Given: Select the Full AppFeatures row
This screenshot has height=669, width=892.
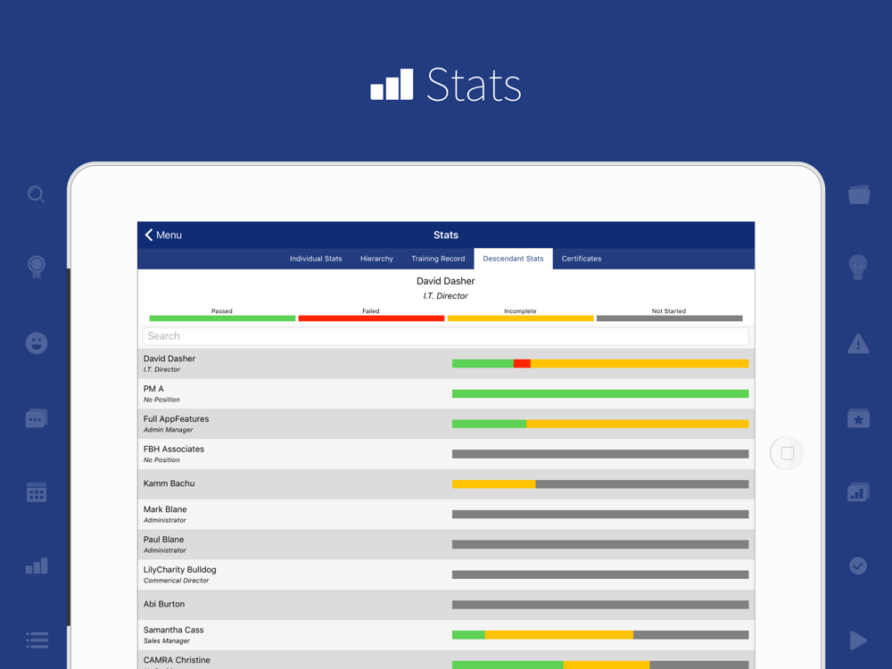Looking at the screenshot, I should pyautogui.click(x=446, y=424).
